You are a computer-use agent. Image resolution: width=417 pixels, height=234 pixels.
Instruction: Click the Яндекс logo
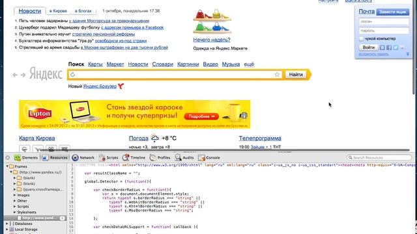pyautogui.click(x=46, y=73)
